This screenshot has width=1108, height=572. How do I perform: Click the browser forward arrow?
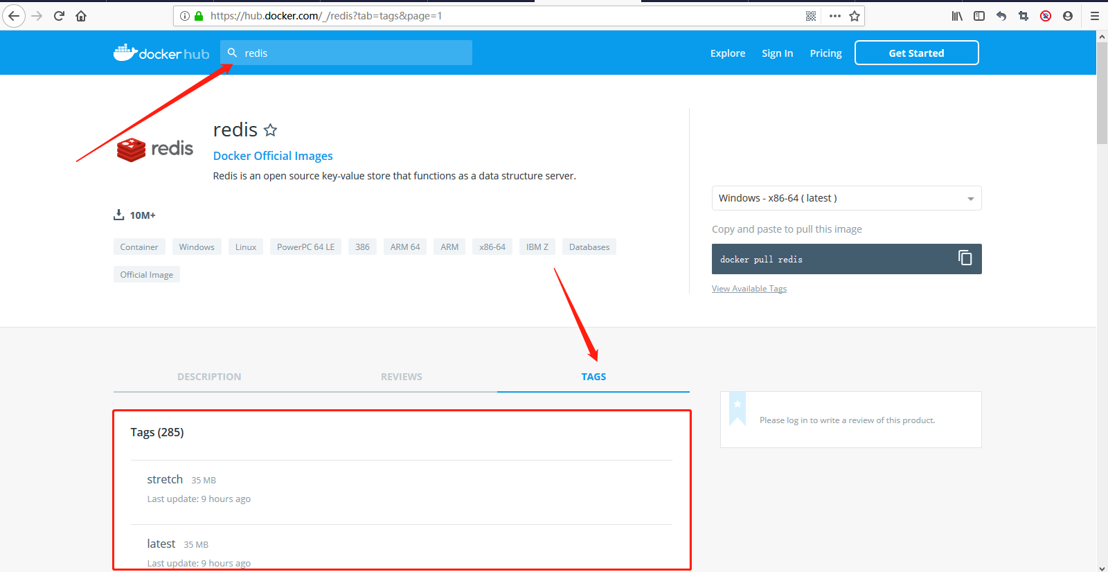click(37, 16)
